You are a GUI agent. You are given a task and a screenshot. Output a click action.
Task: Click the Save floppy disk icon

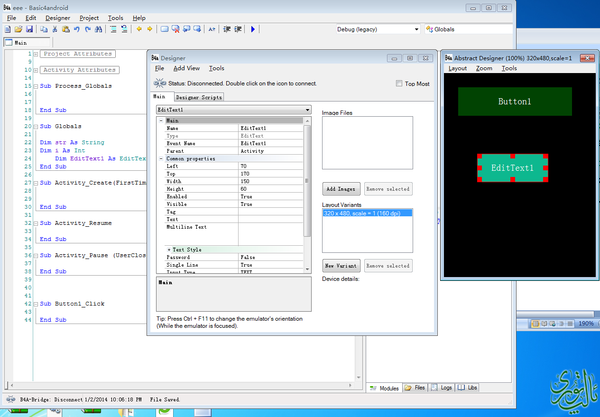click(x=29, y=29)
